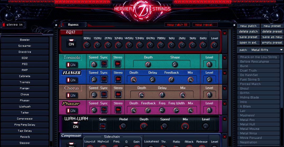Select the Cruel Truth preset
Image resolution: width=284 pixels, height=147 pixels.
pos(258,70)
